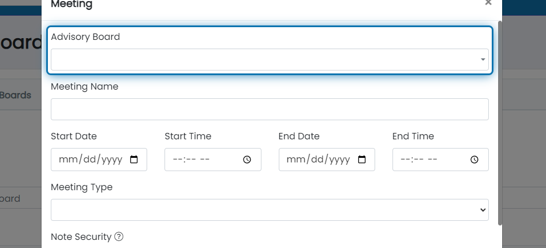This screenshot has height=248, width=546.
Task: Click the Meeting dialog vertical scrollbar
Action: coord(500,123)
